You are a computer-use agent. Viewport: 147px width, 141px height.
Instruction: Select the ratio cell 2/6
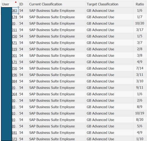click(x=140, y=100)
